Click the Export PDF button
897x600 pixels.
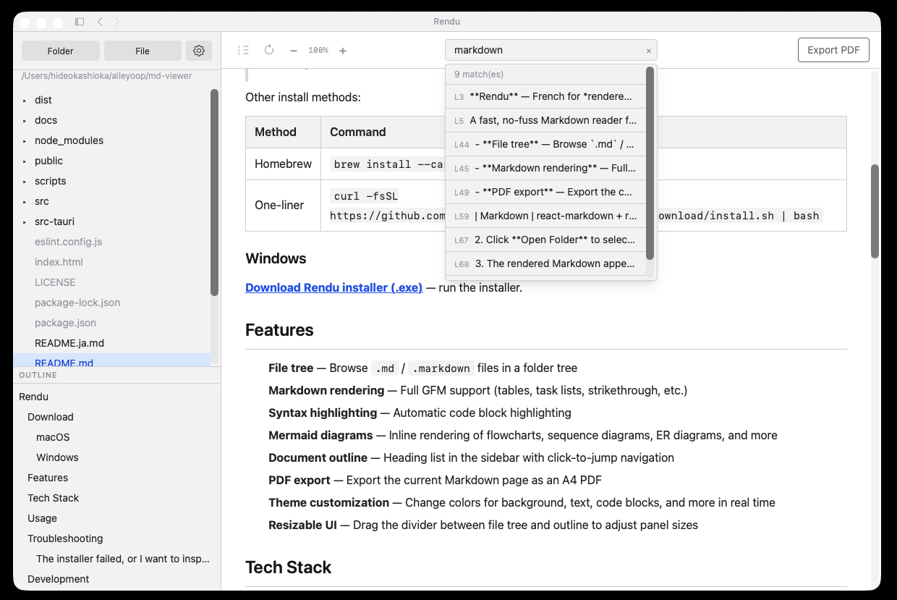[833, 49]
